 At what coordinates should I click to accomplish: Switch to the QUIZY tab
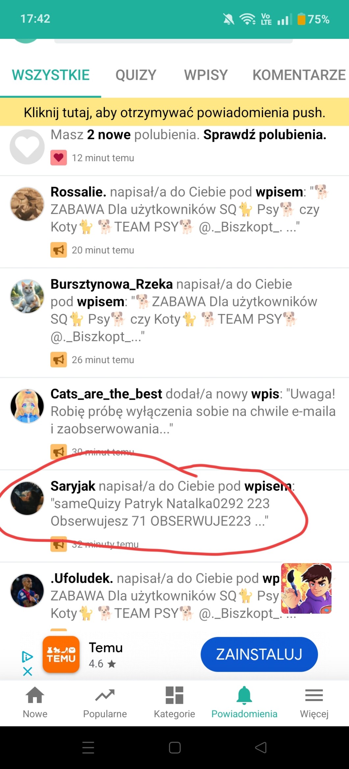click(x=136, y=75)
